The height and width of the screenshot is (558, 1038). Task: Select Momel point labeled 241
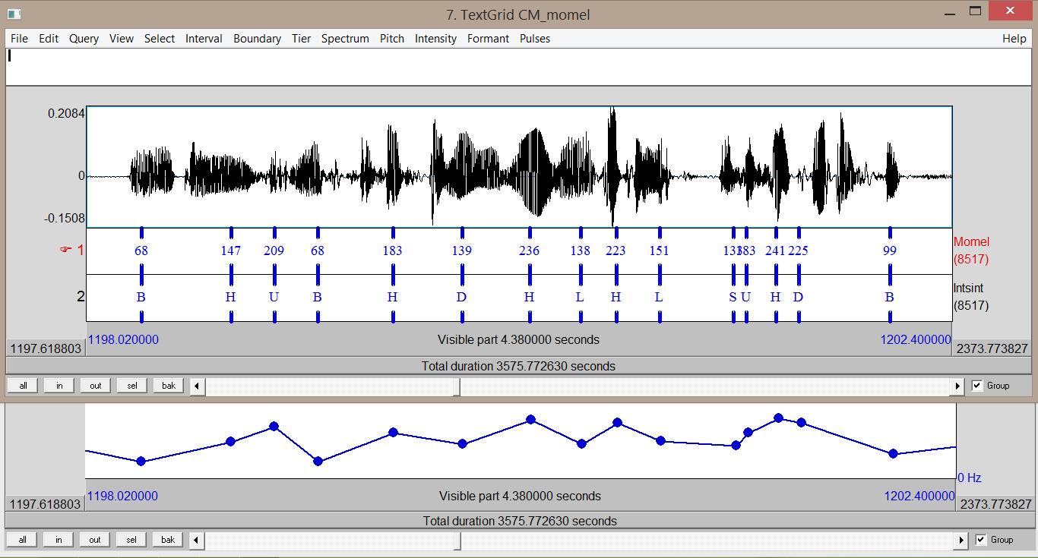click(x=776, y=251)
